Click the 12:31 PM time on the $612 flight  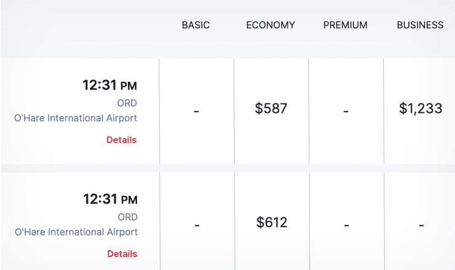110,199
